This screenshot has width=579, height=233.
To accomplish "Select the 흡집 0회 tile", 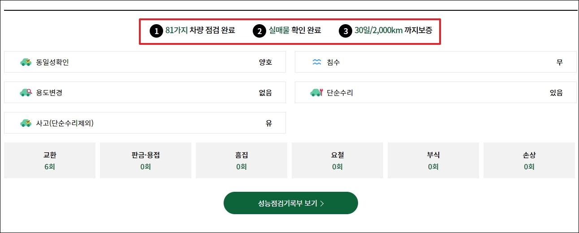I will pos(242,160).
